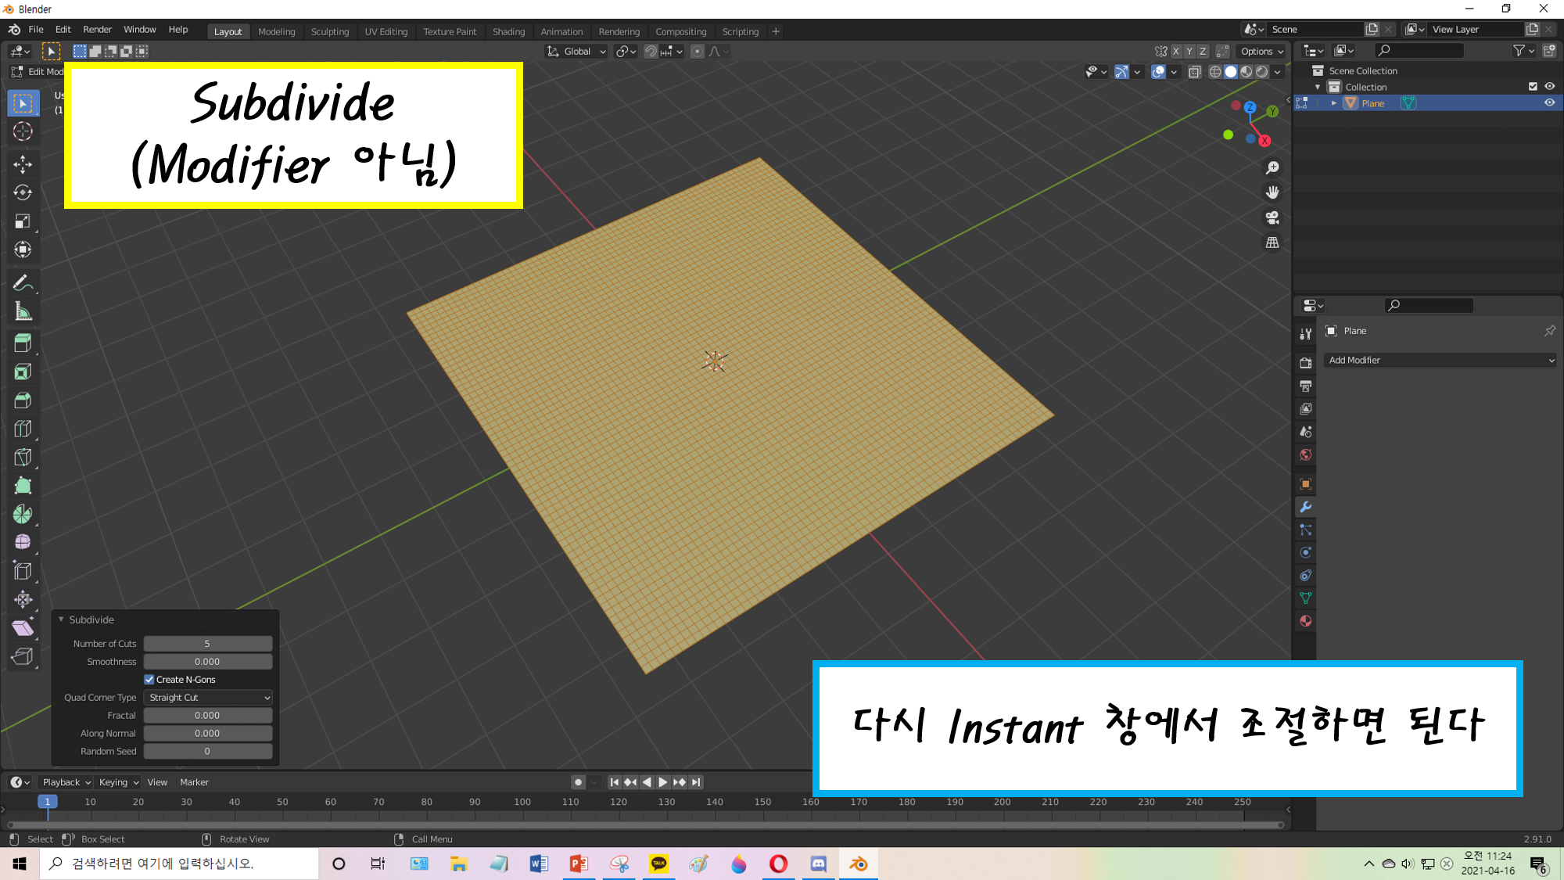This screenshot has width=1564, height=880.
Task: Uncheck the Create N-Gons checkbox
Action: click(x=149, y=680)
